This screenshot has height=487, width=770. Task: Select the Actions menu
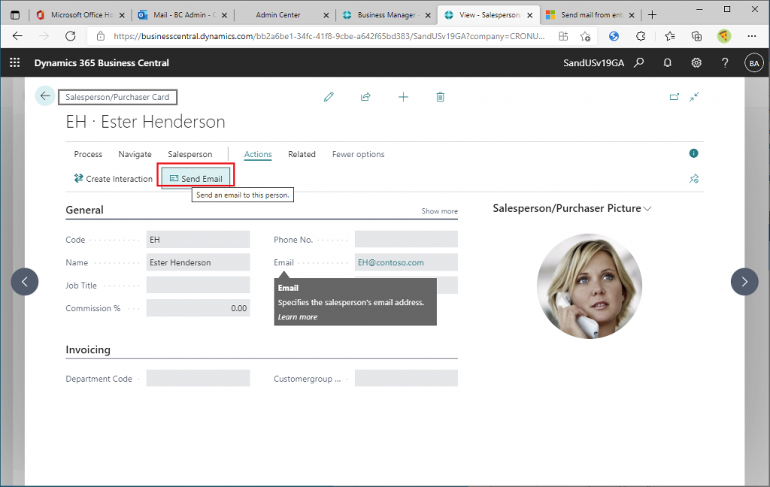coord(258,154)
